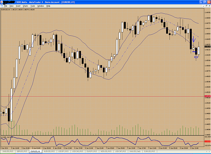Switch to the NZDUSD,M15 chart tab
211x154 pixels.
click(106, 151)
